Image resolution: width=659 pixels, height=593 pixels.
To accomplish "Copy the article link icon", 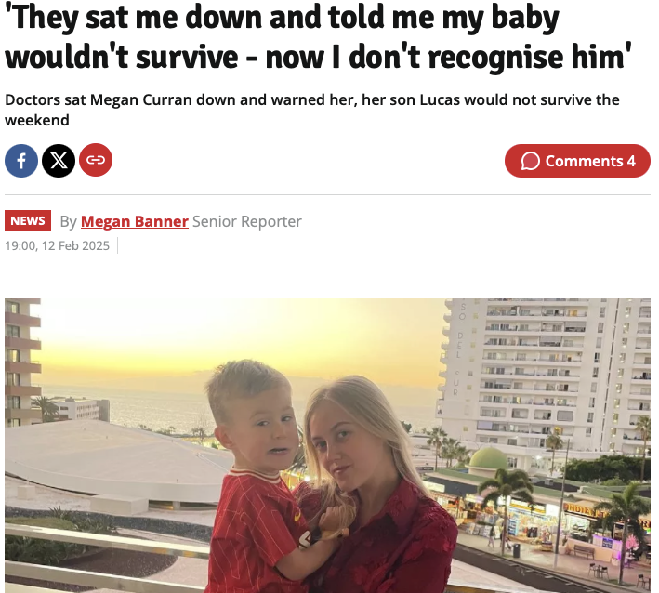I will [x=96, y=160].
